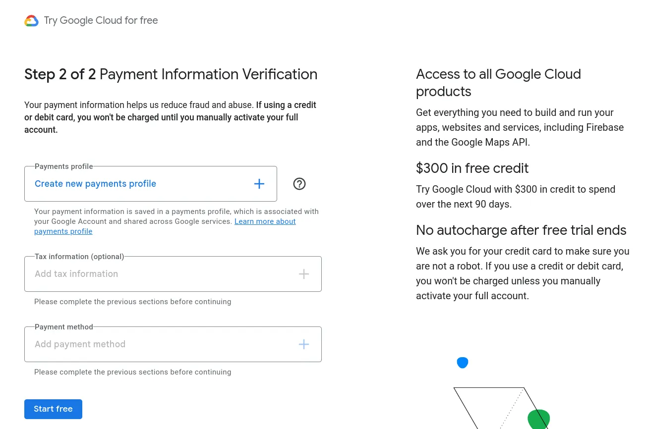
Task: Expand the Add payment method section
Action: click(173, 344)
